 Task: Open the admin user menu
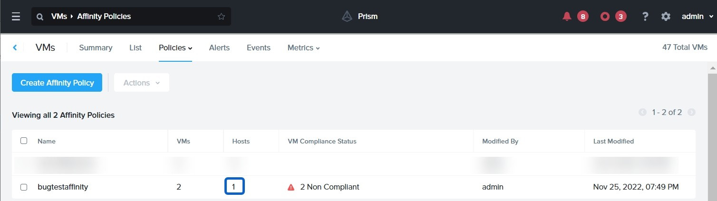tap(697, 17)
